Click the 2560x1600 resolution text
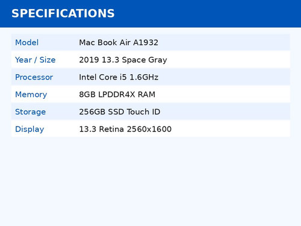This screenshot has height=226, width=301. pyautogui.click(x=149, y=129)
